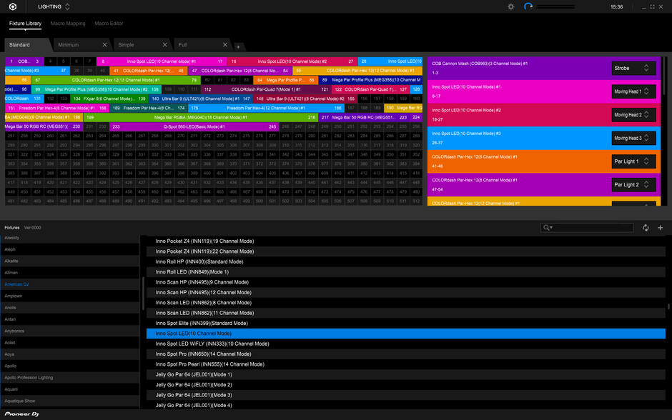Open the Moving Head 1 dropdown
The height and width of the screenshot is (420, 672).
(x=633, y=91)
